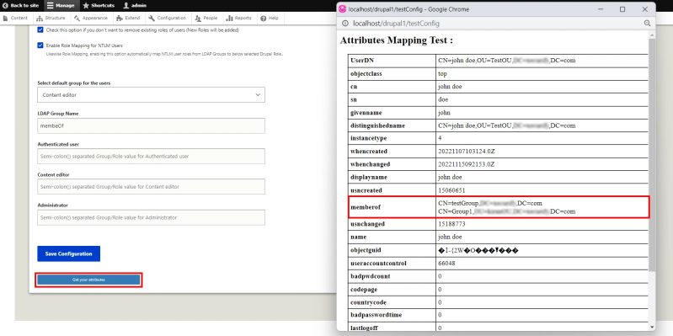This screenshot has width=673, height=336.
Task: Click the site info icon in popup address bar
Action: coord(345,24)
